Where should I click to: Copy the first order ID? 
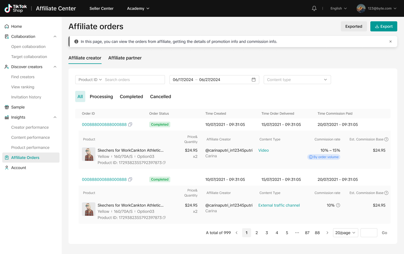130,124
